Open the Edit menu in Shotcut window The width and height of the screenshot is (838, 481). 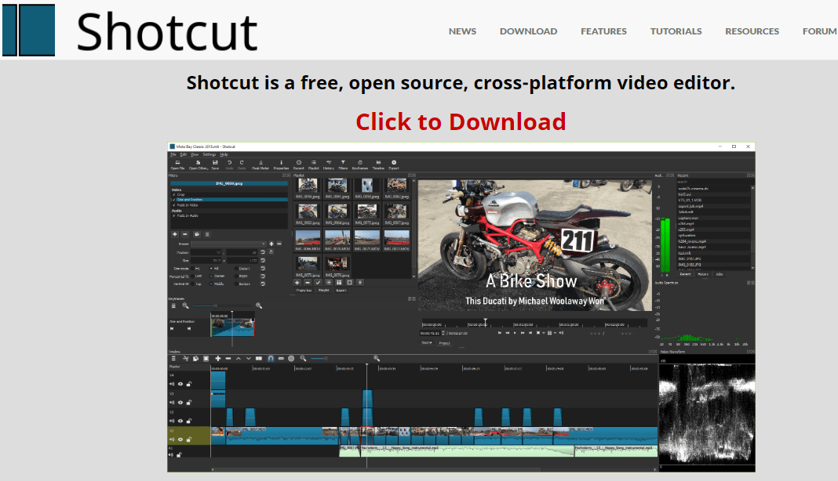184,154
